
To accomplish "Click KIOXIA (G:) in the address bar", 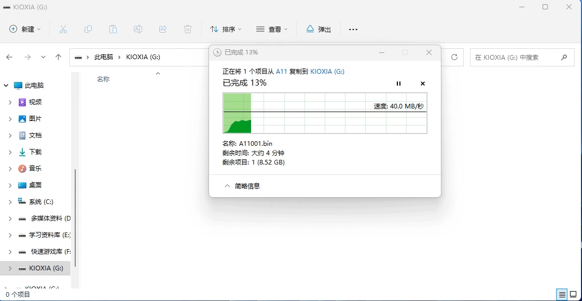I will [143, 57].
